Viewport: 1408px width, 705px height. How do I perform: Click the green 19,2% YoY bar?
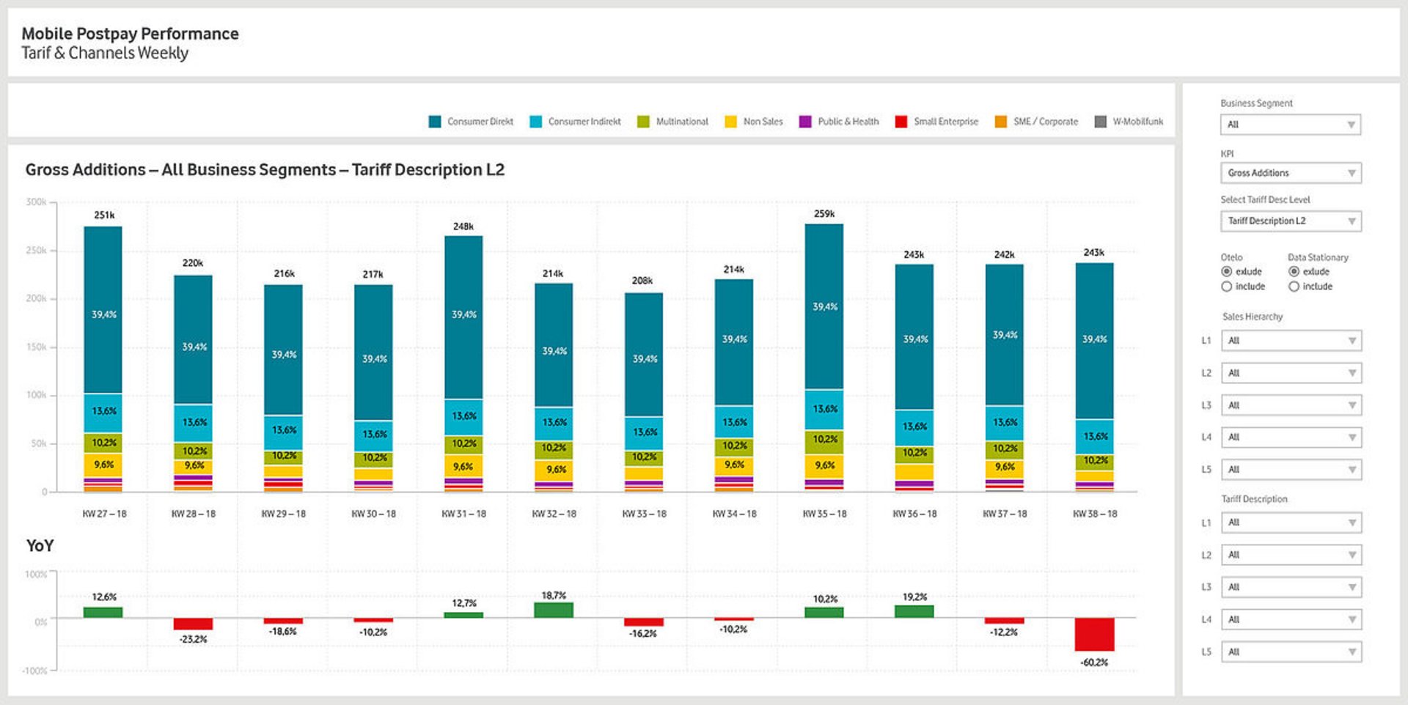(914, 611)
